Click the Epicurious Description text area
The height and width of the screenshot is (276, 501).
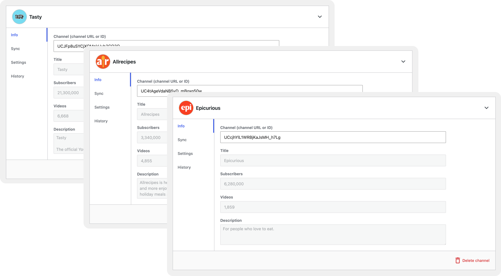pyautogui.click(x=333, y=235)
